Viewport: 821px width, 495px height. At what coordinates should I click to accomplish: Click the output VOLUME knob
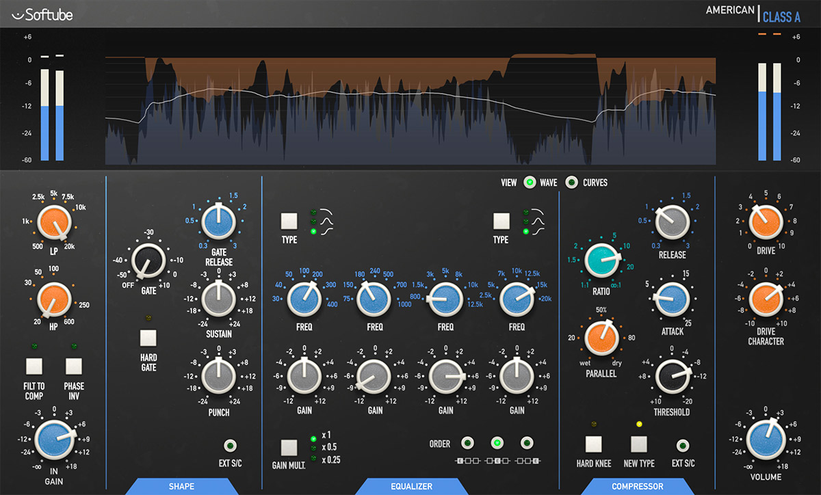point(766,440)
